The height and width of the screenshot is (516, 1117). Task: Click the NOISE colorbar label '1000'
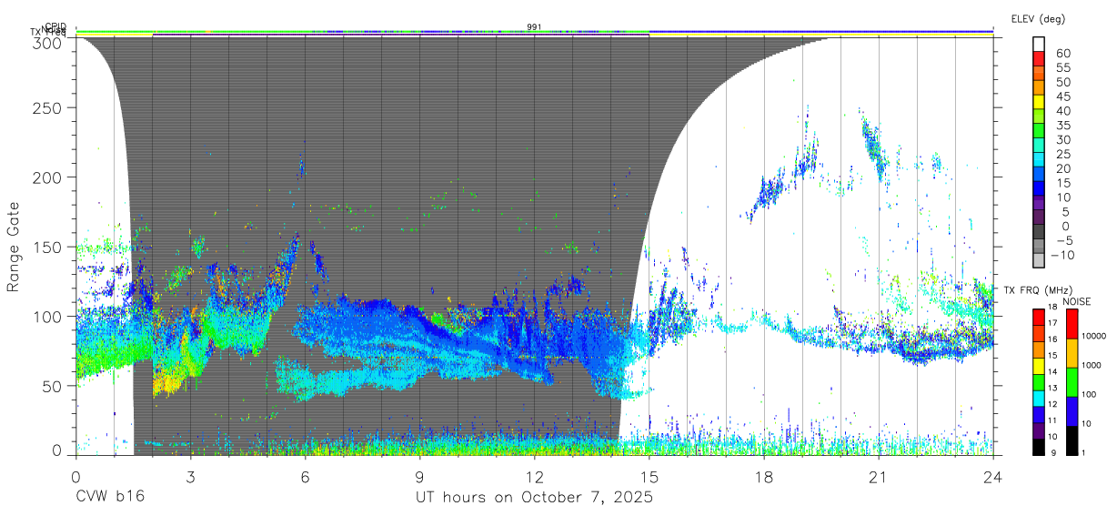click(1091, 366)
